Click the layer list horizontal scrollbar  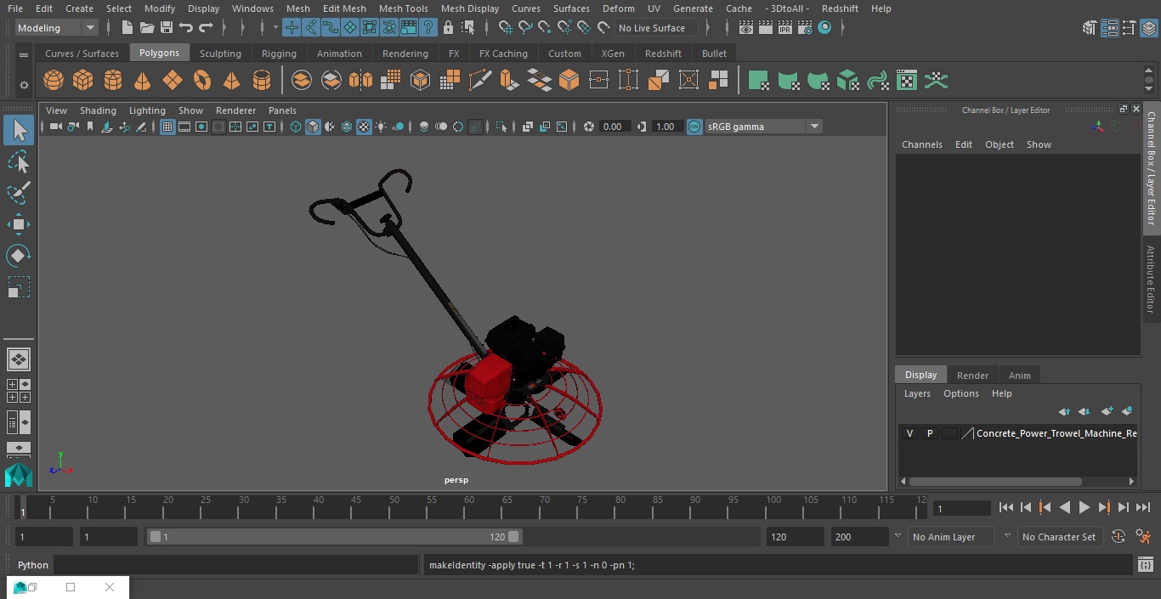click(x=994, y=481)
